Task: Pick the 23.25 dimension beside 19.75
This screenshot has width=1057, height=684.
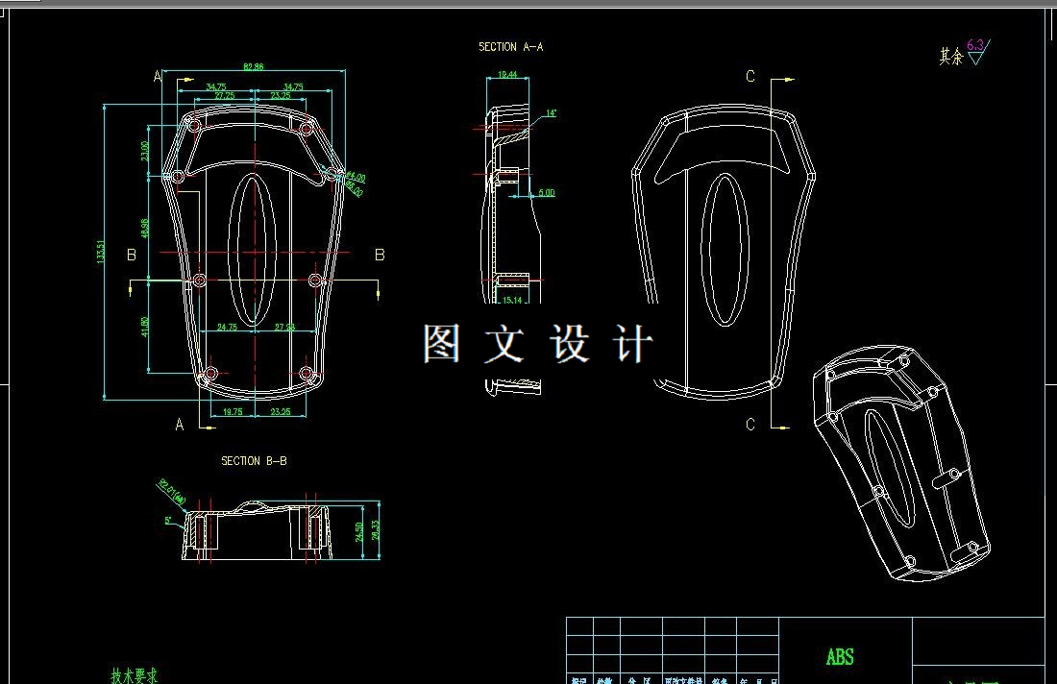Action: tap(281, 412)
